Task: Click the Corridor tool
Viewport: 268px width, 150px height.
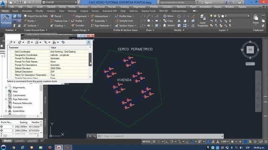Action: (x=78, y=25)
